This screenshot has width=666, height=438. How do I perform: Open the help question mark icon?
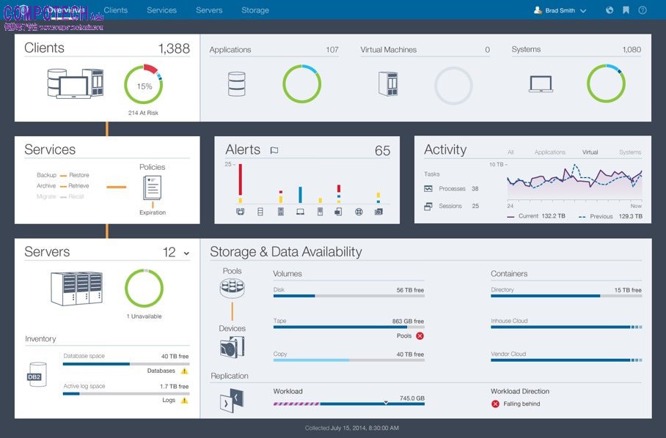[x=643, y=10]
